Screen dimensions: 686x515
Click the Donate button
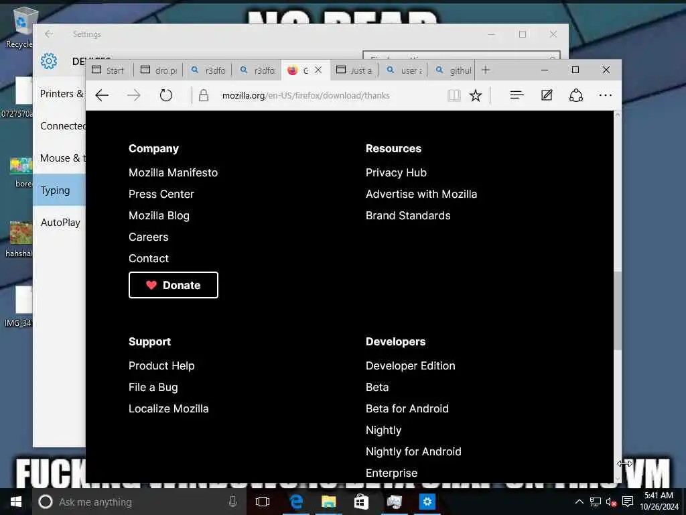(x=174, y=285)
